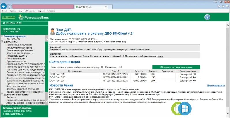Collapse the Документы из банка tree node
Viewport: 230px width, 118px height.
coord(2,94)
